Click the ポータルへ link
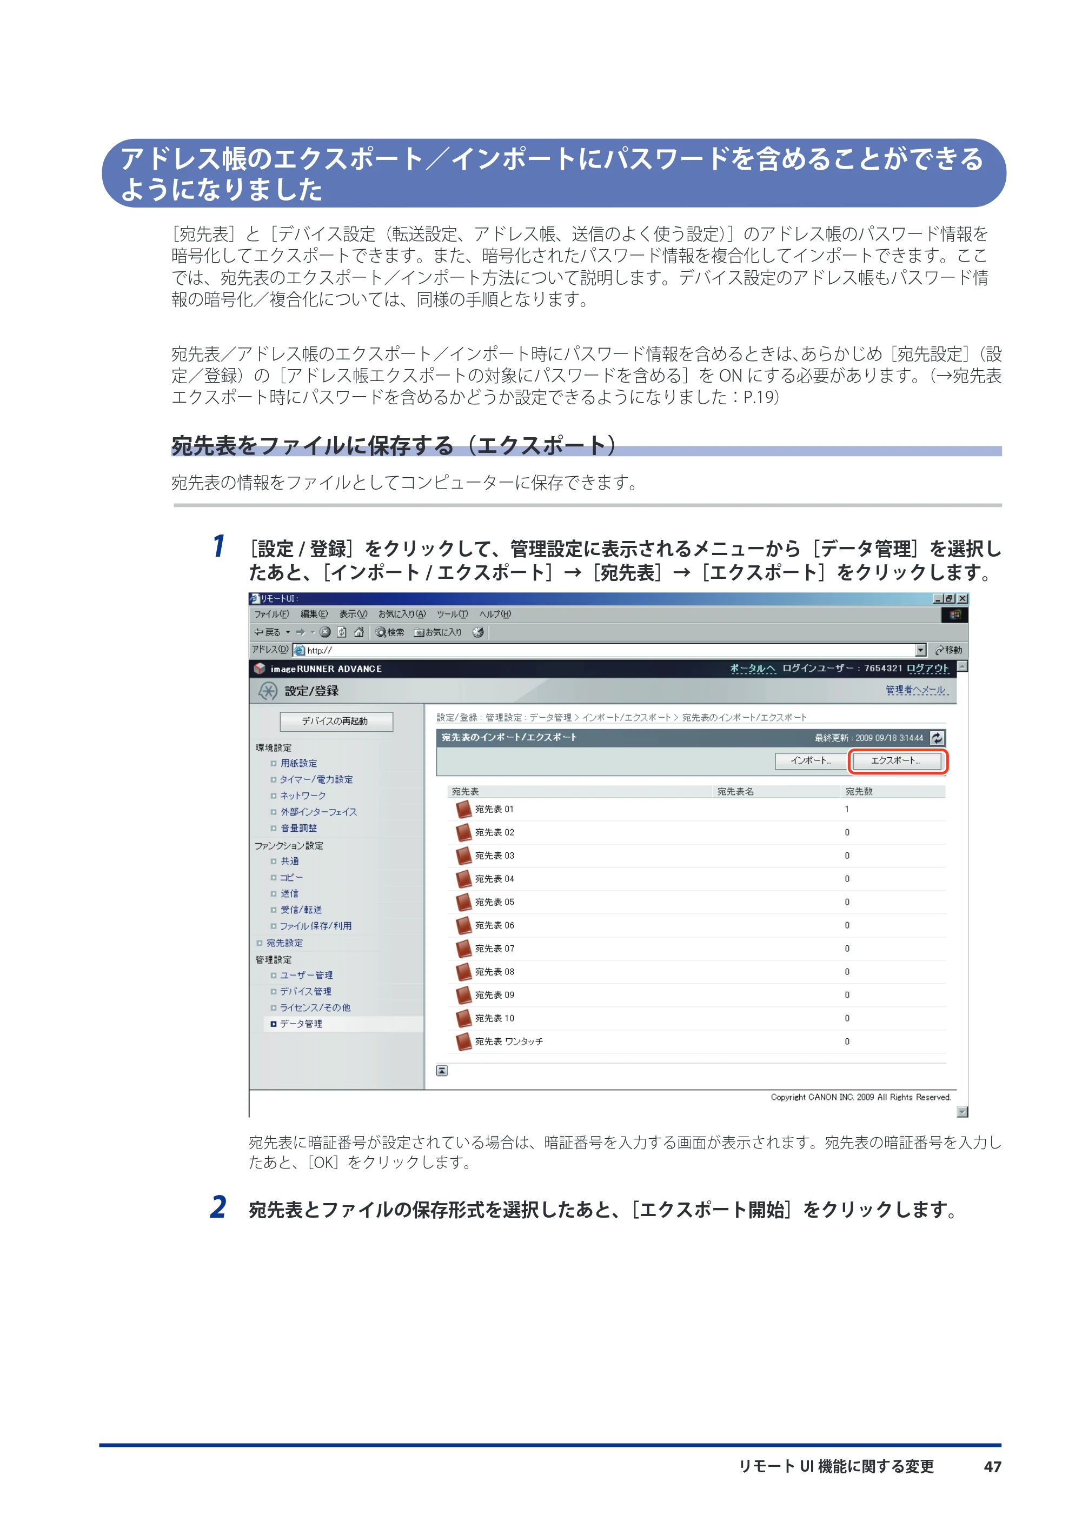 753,668
